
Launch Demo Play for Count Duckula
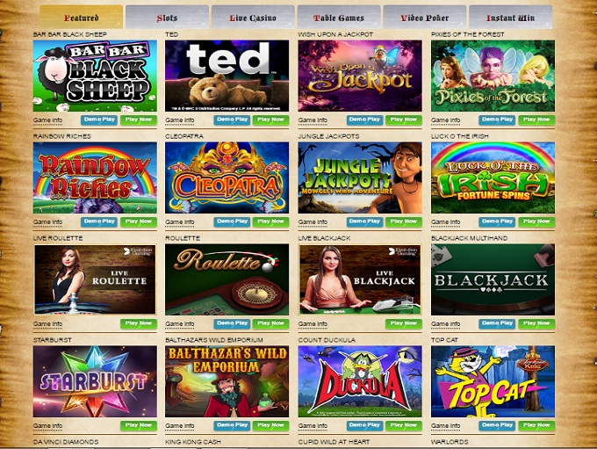coord(364,425)
